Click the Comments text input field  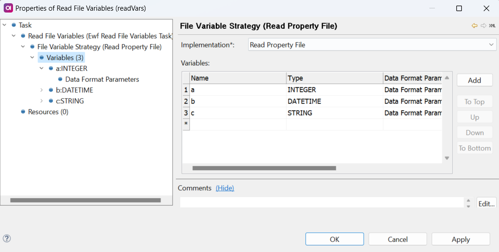click(x=321, y=203)
